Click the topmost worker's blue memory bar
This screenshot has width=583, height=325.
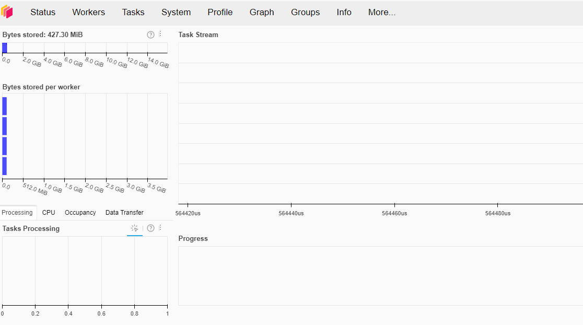5,106
